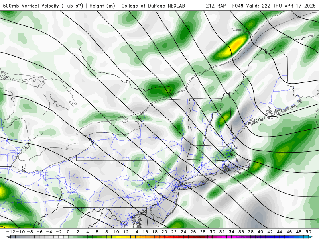Select the "-6" color scale label
The image size is (319, 239).
click(39, 232)
